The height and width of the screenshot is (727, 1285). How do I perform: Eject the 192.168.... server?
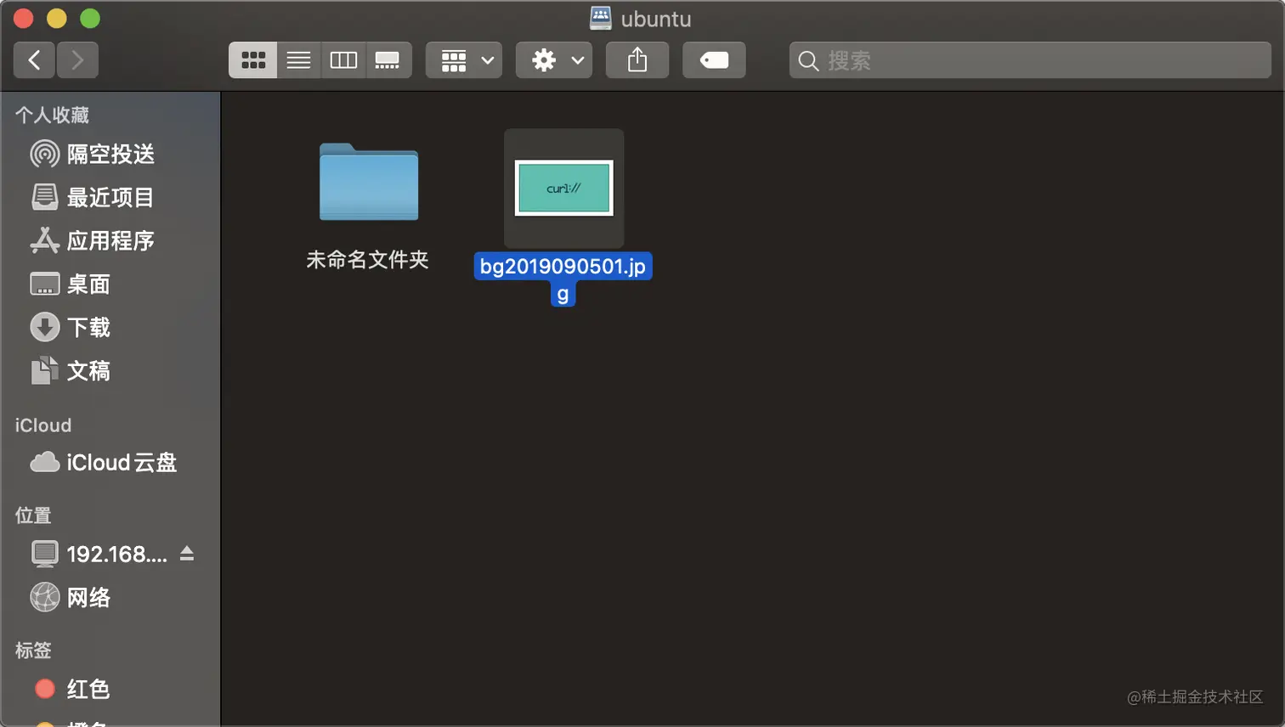[187, 554]
